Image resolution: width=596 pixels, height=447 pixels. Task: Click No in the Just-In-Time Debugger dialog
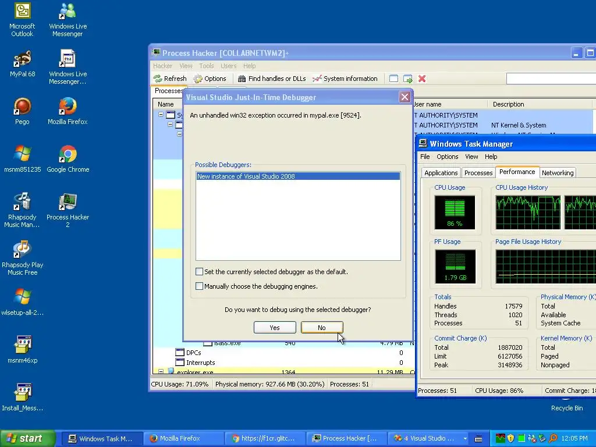(321, 327)
